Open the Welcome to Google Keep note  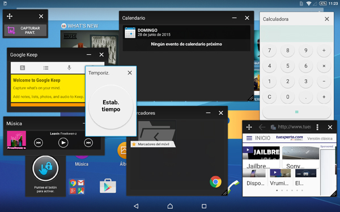click(x=48, y=88)
